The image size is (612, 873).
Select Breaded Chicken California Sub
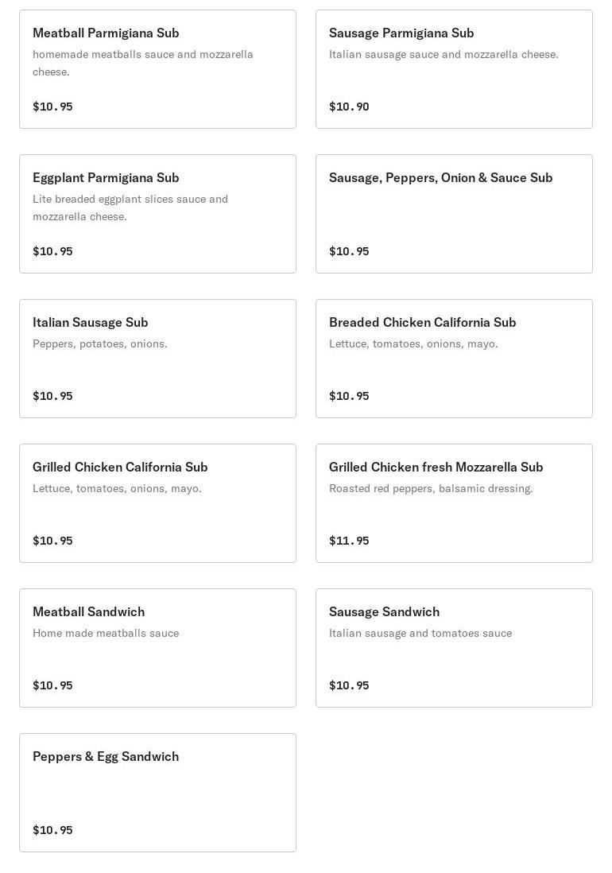coord(454,359)
